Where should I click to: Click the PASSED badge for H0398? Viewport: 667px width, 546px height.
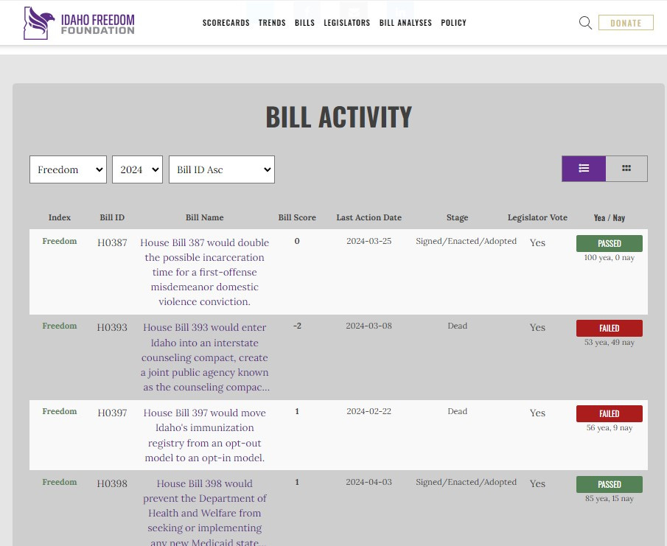point(610,484)
